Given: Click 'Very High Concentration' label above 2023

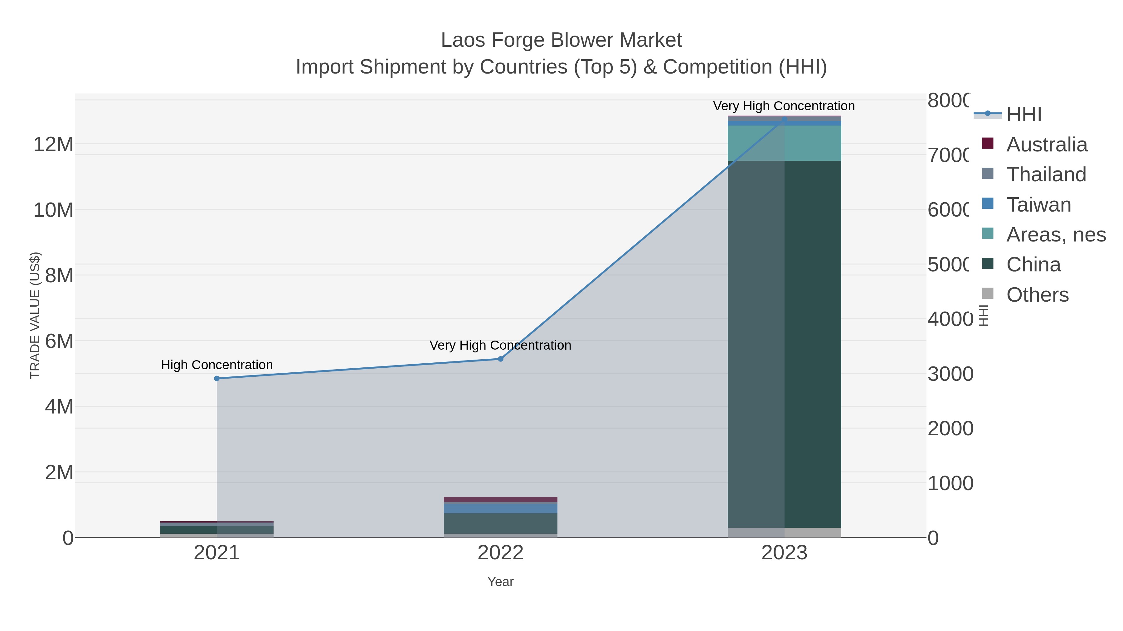Looking at the screenshot, I should (784, 106).
